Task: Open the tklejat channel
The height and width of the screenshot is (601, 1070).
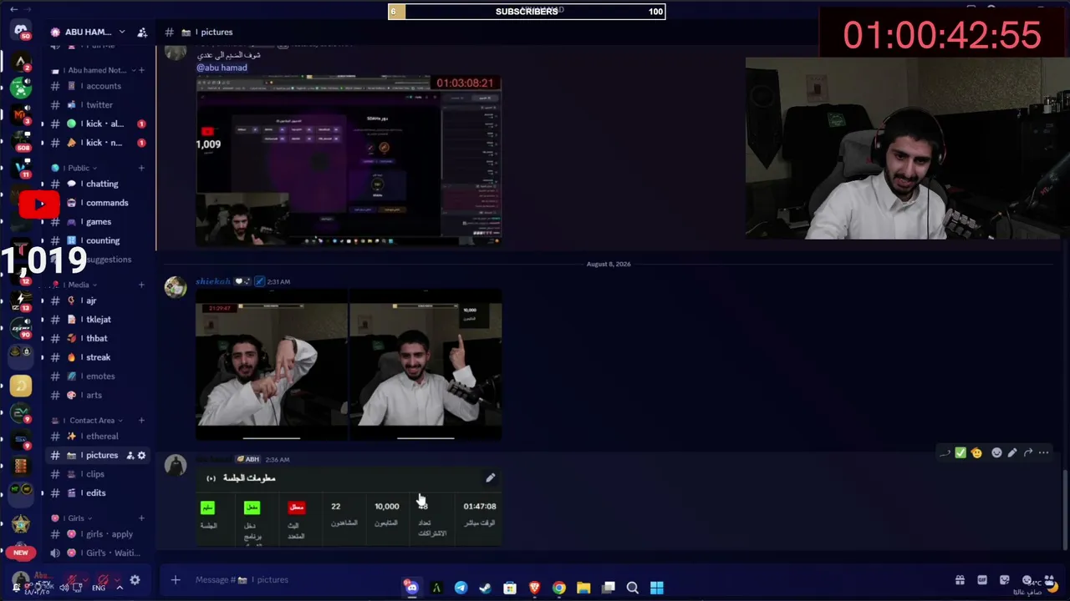Action: [98, 320]
